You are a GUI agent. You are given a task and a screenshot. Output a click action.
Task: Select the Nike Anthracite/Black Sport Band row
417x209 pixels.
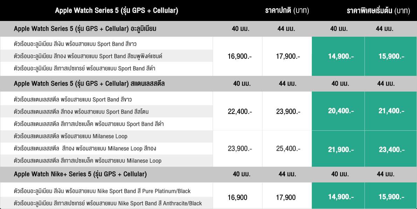108,203
